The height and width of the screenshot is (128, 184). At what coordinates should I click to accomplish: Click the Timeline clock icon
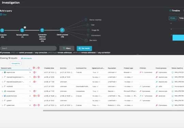click(x=170, y=11)
